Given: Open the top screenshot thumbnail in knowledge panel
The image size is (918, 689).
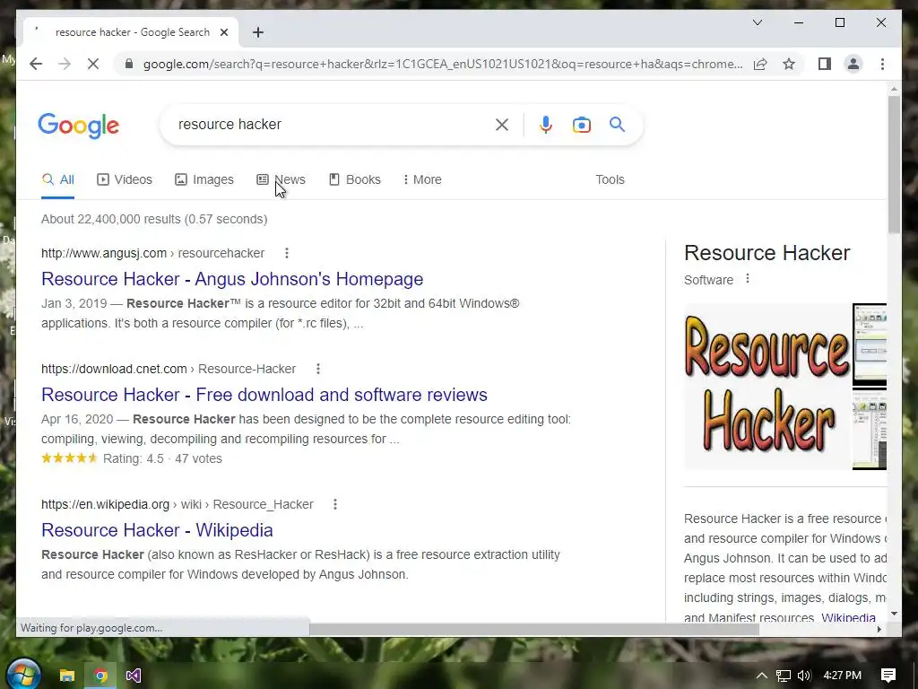Looking at the screenshot, I should pyautogui.click(x=870, y=345).
